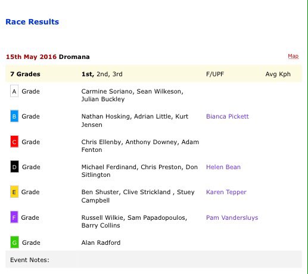Open Helen Bean's link

coord(223,167)
